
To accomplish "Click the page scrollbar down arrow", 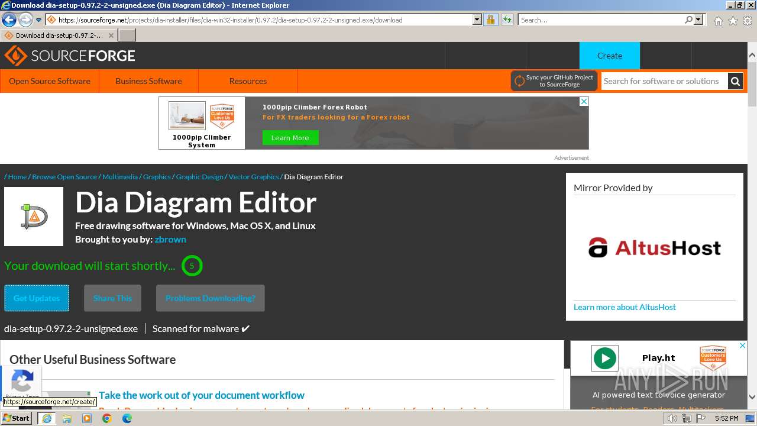I will (x=752, y=397).
